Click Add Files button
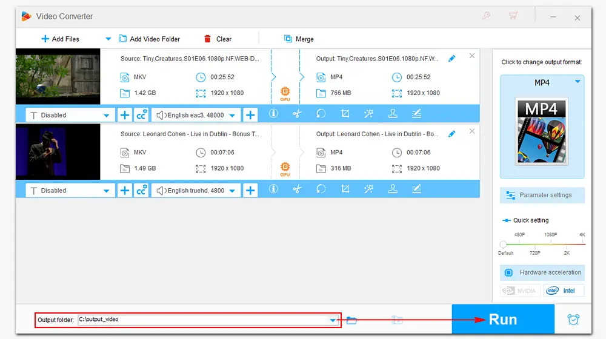The height and width of the screenshot is (339, 606). click(x=60, y=39)
